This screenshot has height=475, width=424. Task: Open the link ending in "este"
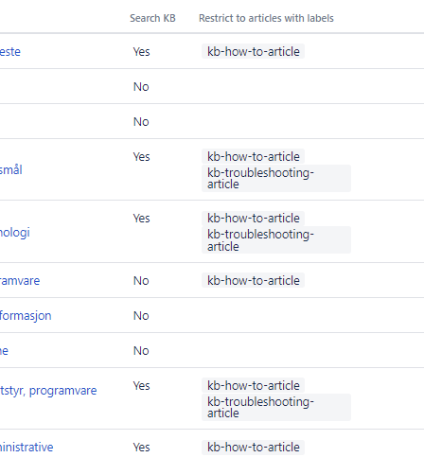10,52
